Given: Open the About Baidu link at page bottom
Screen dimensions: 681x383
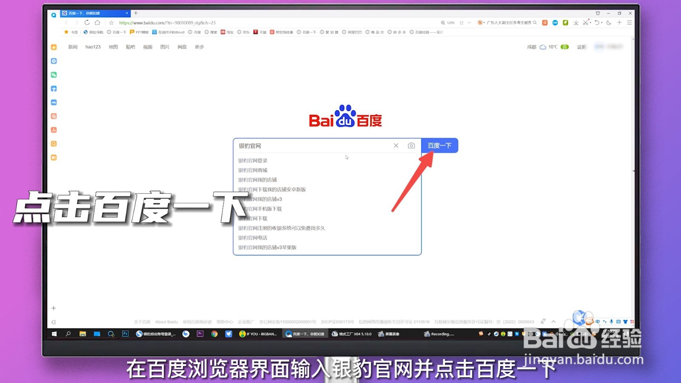Looking at the screenshot, I should tap(166, 322).
